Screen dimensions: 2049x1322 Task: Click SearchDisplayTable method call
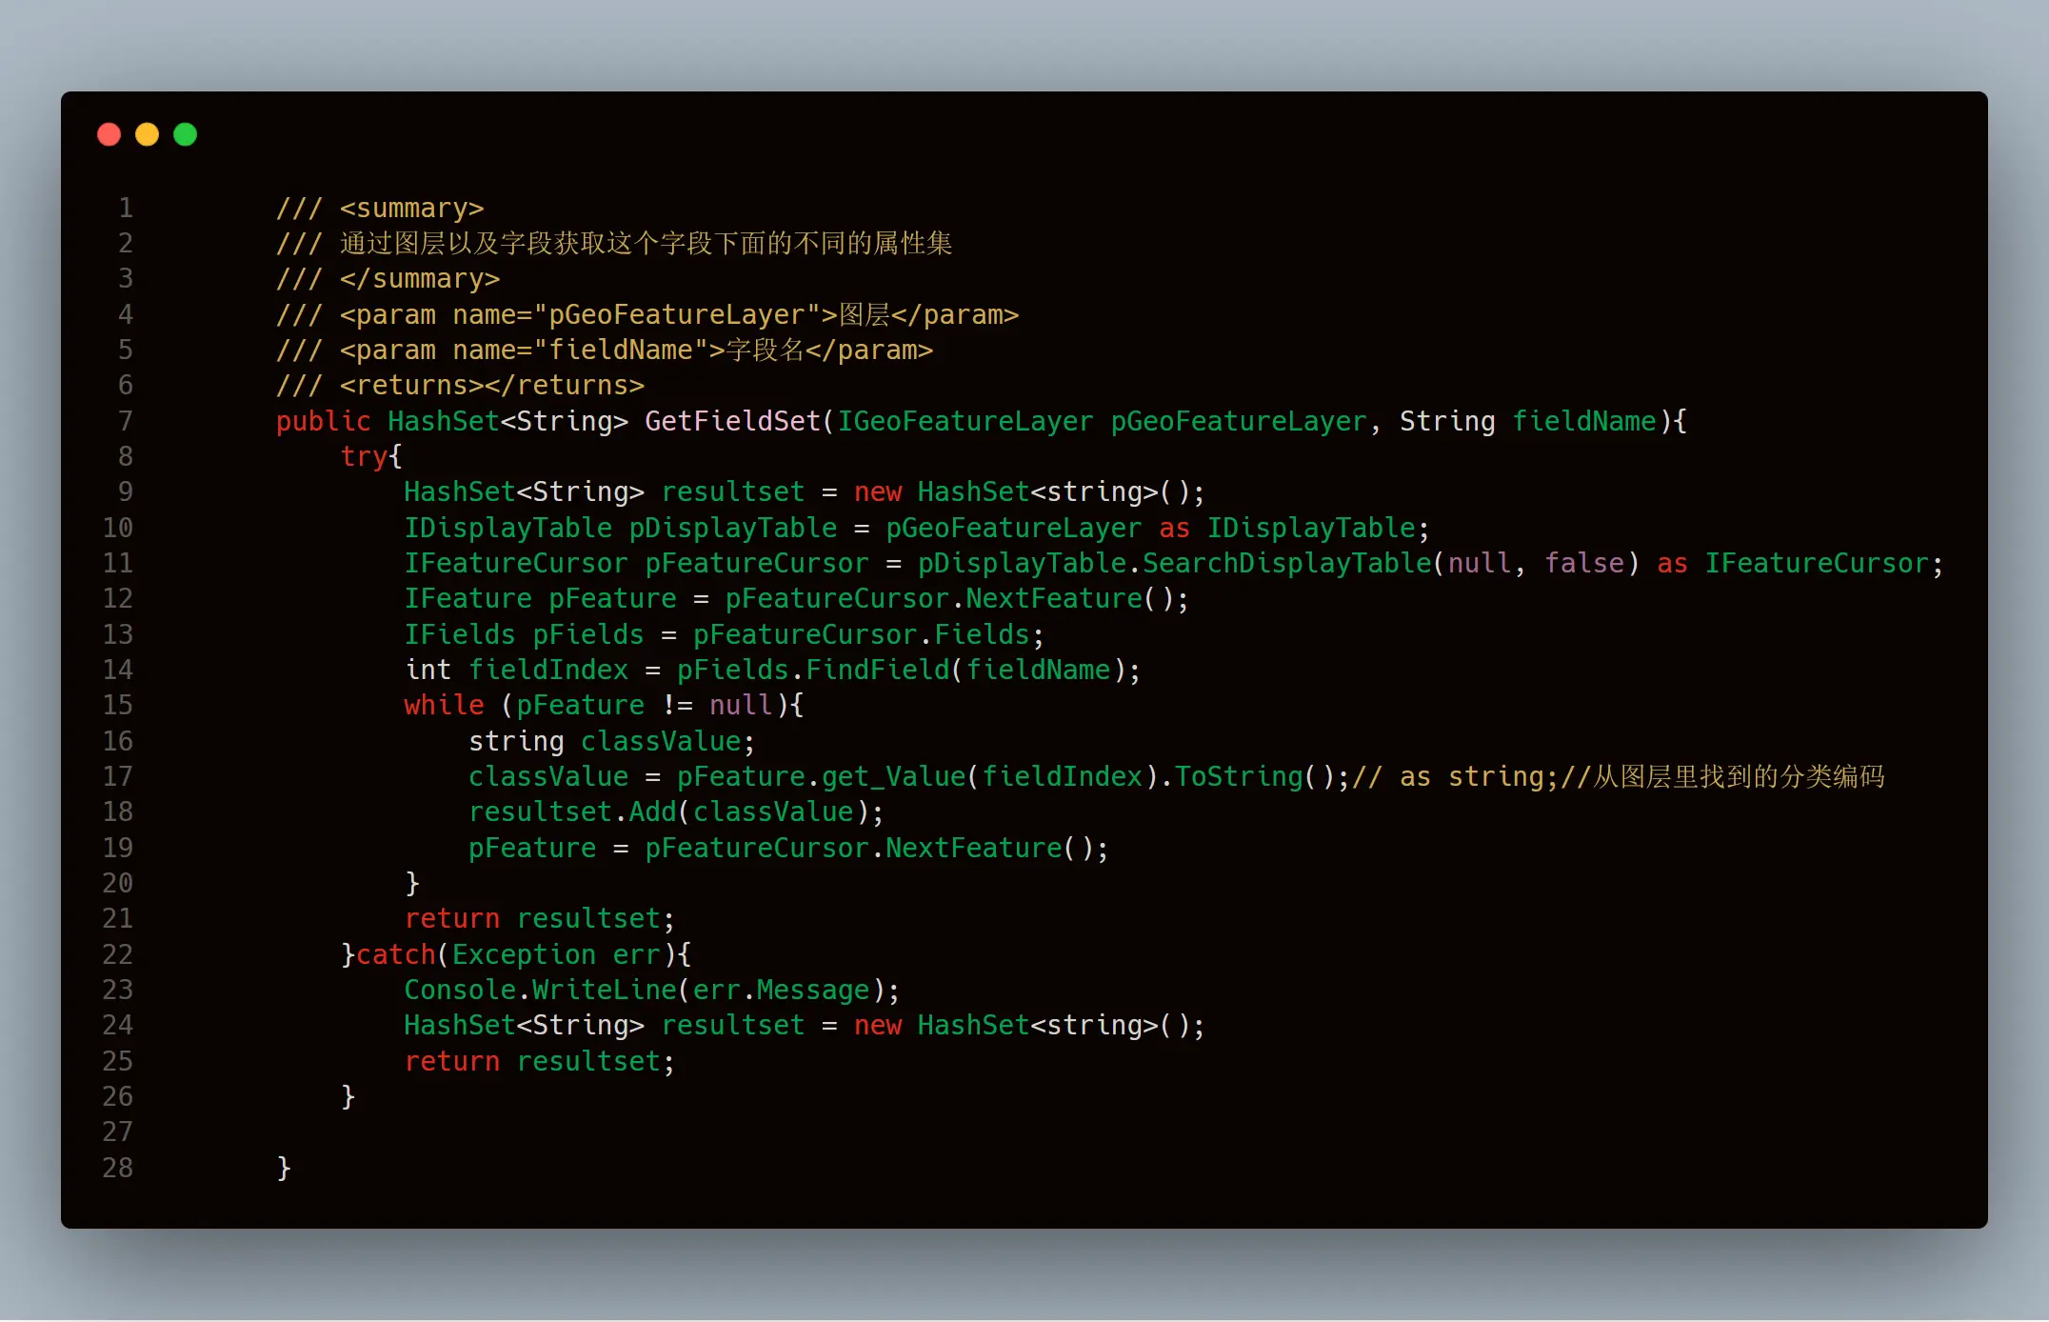1286,563
